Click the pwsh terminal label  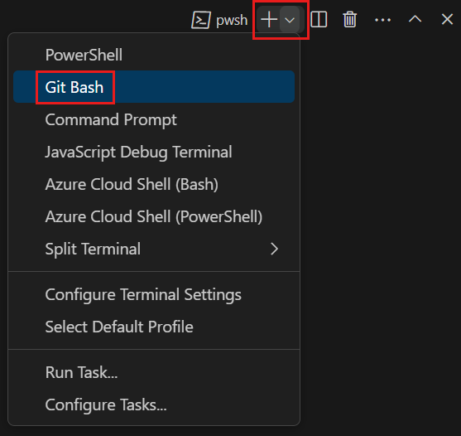[232, 21]
